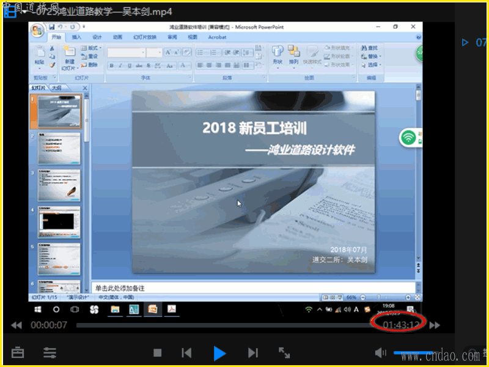Redo with the Quick Access toolbar arrow
Screen dimensions: 489x367
72,27
